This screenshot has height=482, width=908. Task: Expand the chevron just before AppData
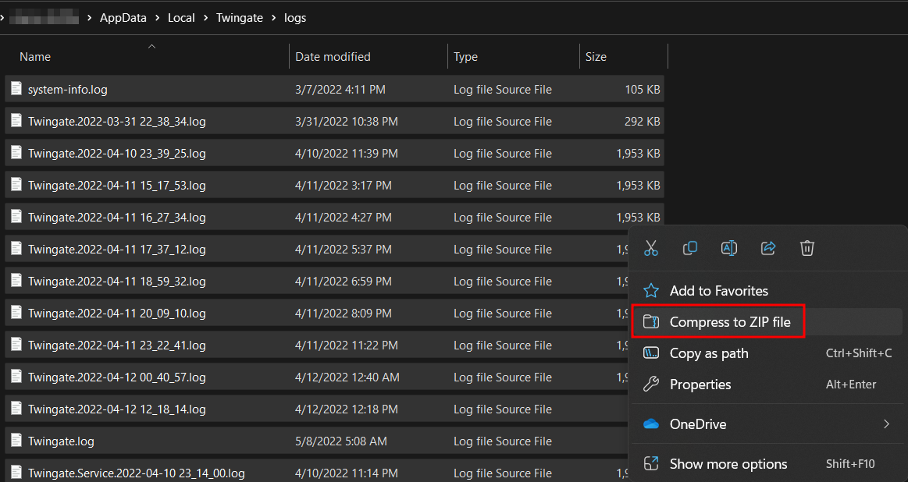(x=90, y=18)
